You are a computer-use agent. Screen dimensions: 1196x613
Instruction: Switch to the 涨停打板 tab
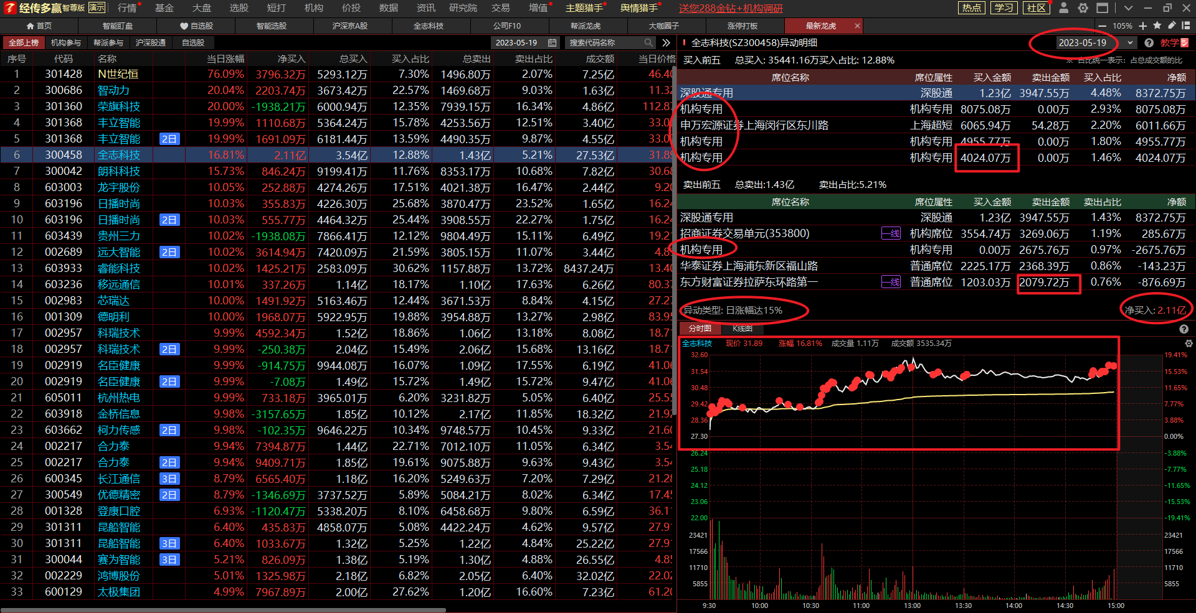pyautogui.click(x=743, y=26)
